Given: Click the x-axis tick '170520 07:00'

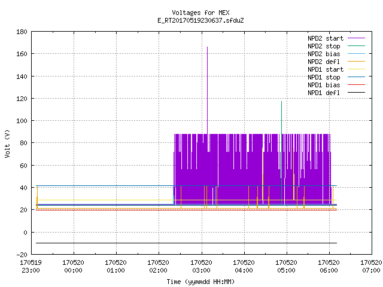Looking at the screenshot, I should [x=371, y=267].
